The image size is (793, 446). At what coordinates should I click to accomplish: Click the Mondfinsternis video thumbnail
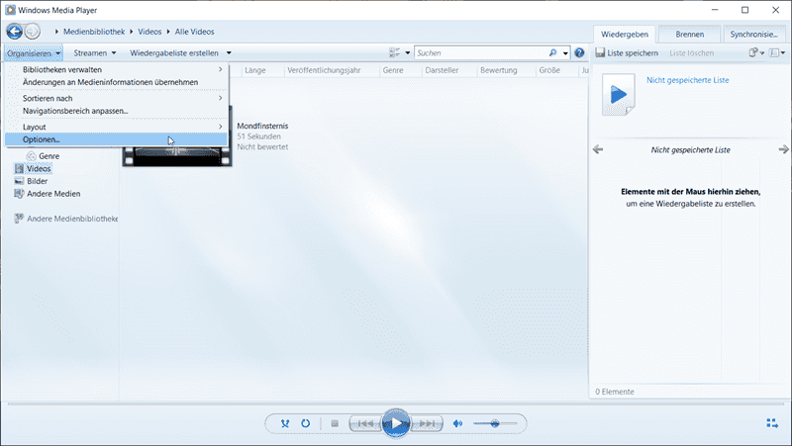tap(177, 155)
